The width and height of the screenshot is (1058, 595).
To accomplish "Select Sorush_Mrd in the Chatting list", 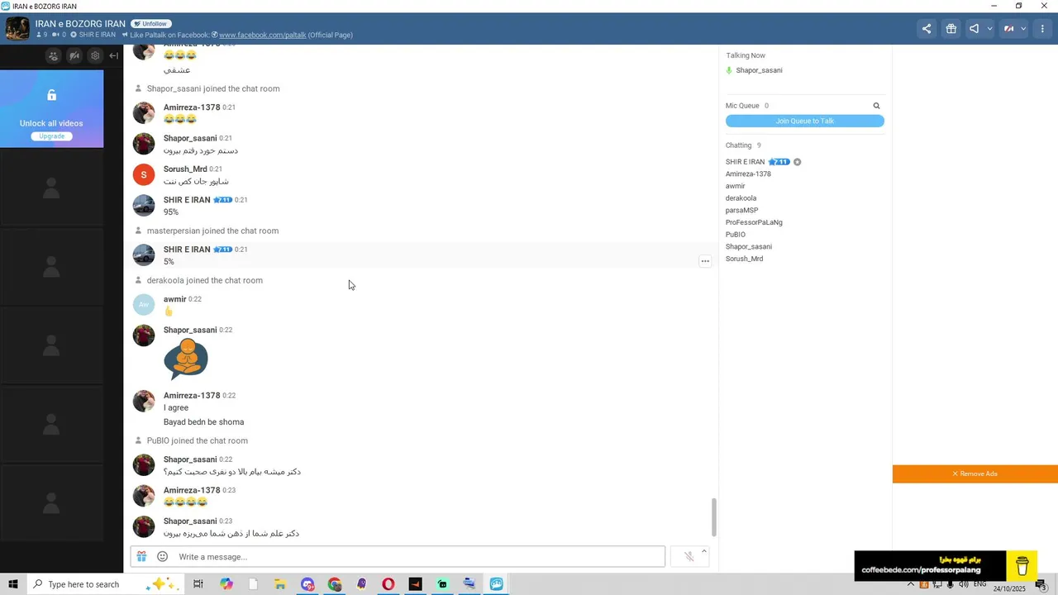I will [x=744, y=259].
